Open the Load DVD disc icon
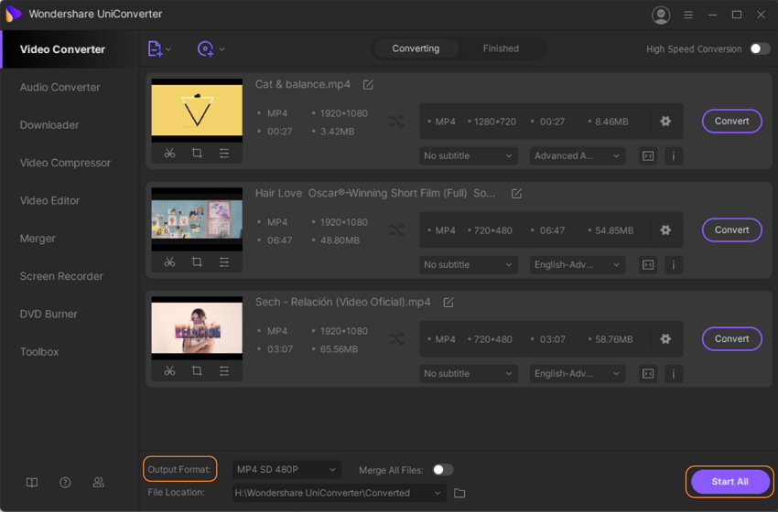Screen dimensions: 778x512 (x=205, y=49)
